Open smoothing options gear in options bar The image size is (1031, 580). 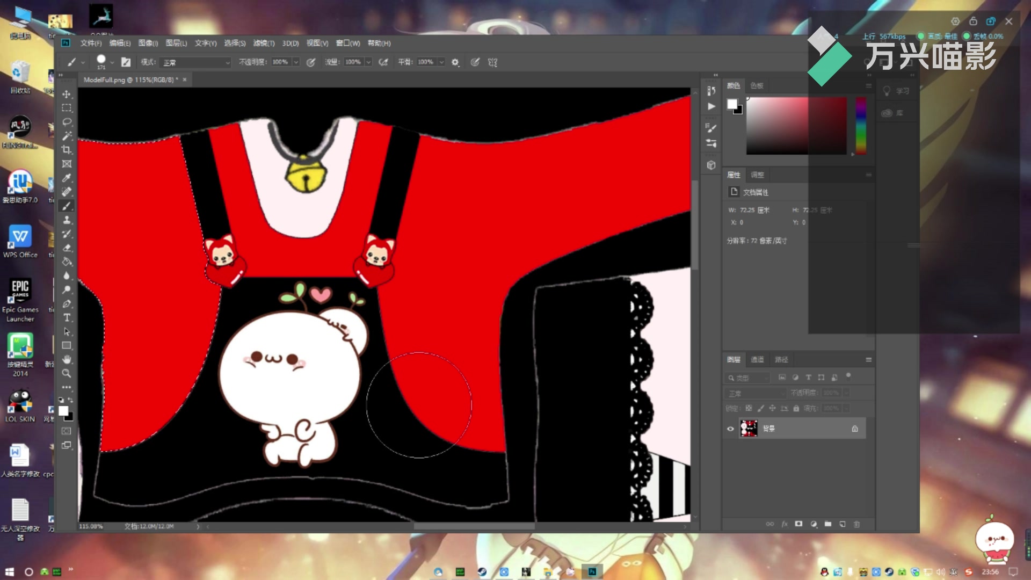(455, 62)
